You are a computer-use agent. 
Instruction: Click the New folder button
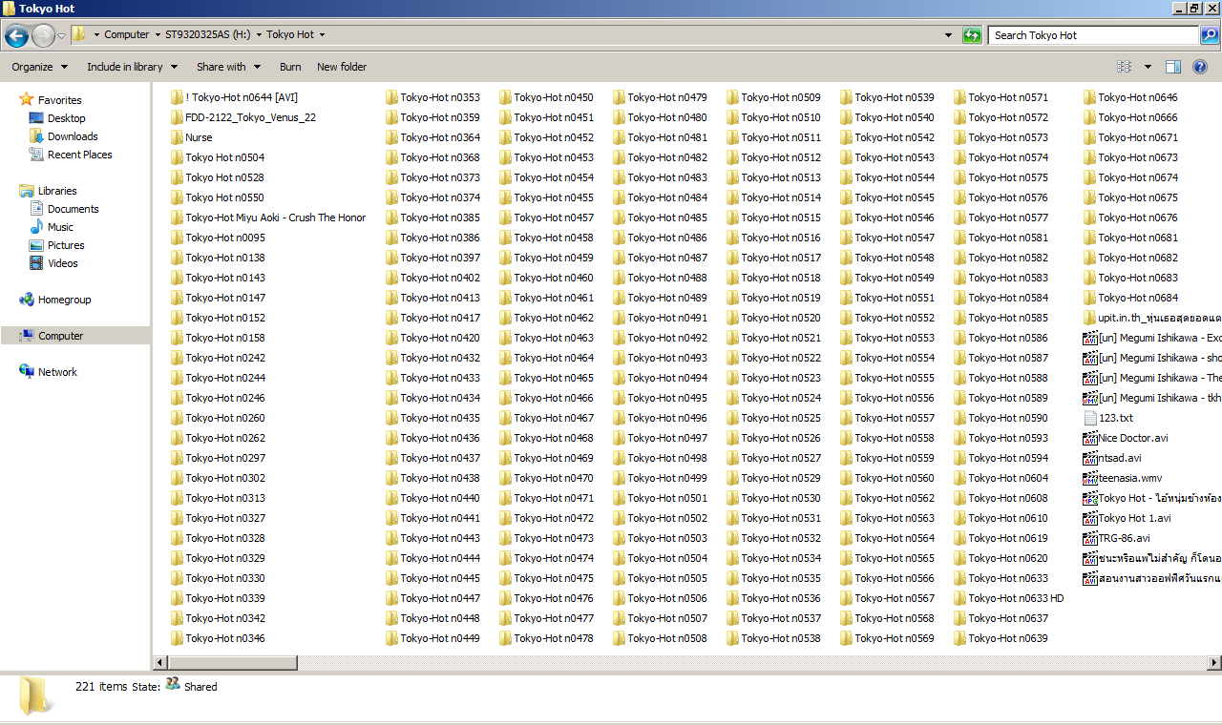342,67
